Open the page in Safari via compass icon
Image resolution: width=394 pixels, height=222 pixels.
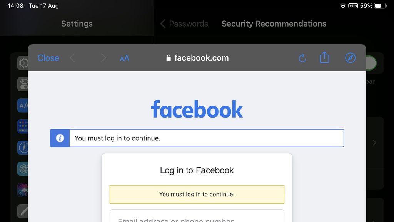point(350,58)
